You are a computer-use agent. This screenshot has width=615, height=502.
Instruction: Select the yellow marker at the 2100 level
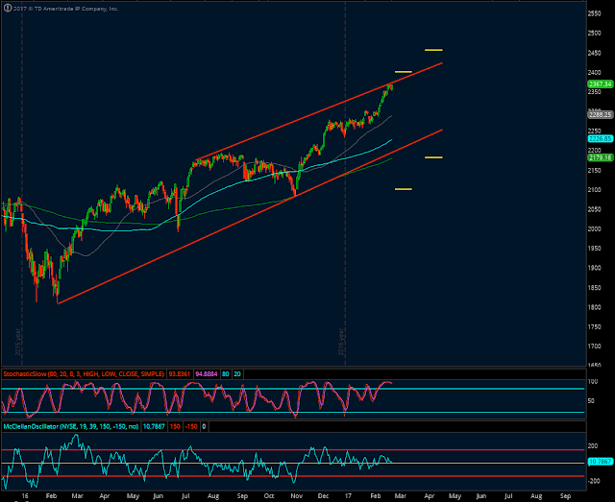404,189
